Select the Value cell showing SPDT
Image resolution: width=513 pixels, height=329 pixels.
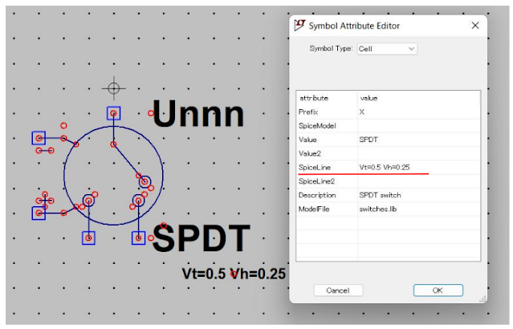click(x=418, y=140)
